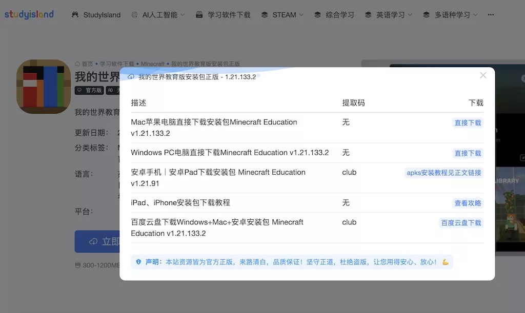This screenshot has height=313, width=525.
Task: Click the gamepad icon beside StudyIsland
Action: click(x=75, y=15)
